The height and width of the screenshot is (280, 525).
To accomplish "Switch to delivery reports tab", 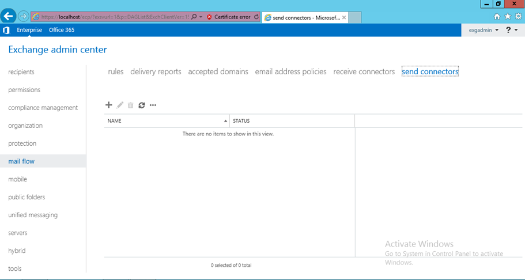I will pos(156,71).
